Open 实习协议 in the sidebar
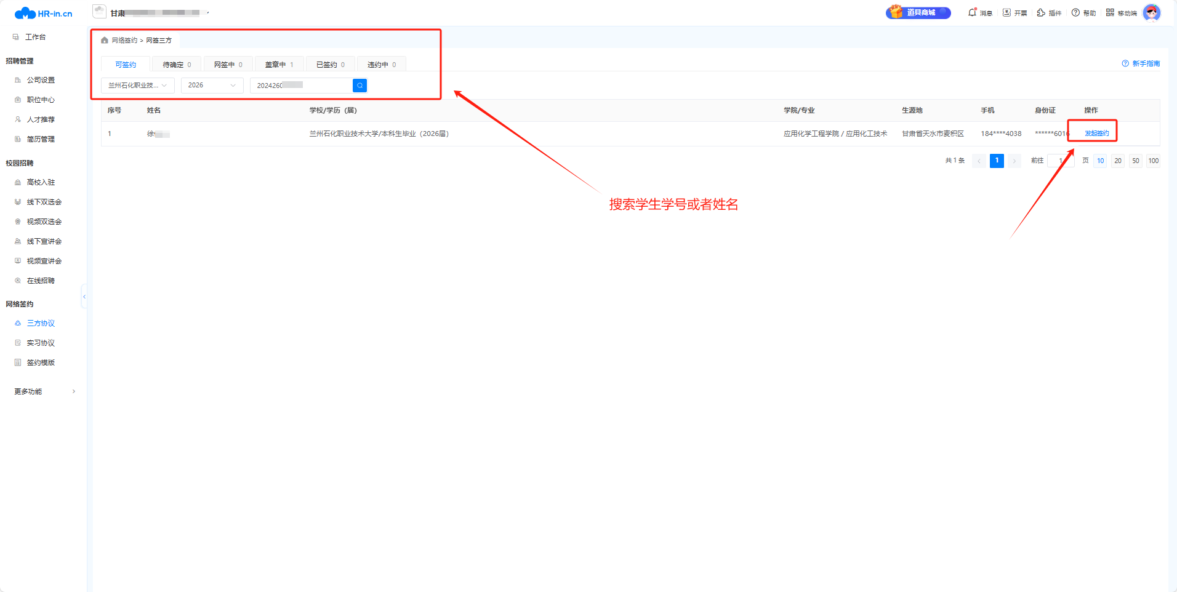The image size is (1177, 592). tap(41, 343)
